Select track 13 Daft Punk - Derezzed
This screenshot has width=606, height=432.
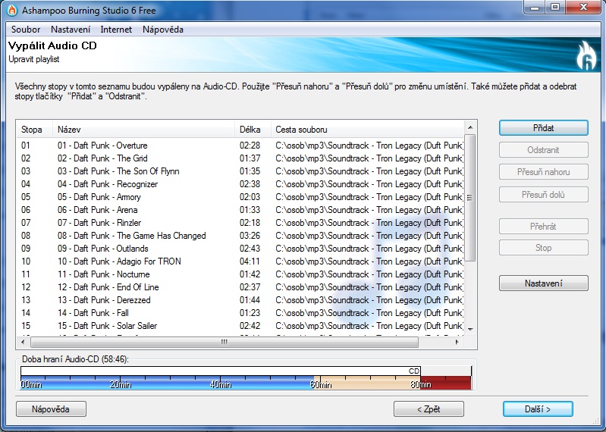click(104, 300)
